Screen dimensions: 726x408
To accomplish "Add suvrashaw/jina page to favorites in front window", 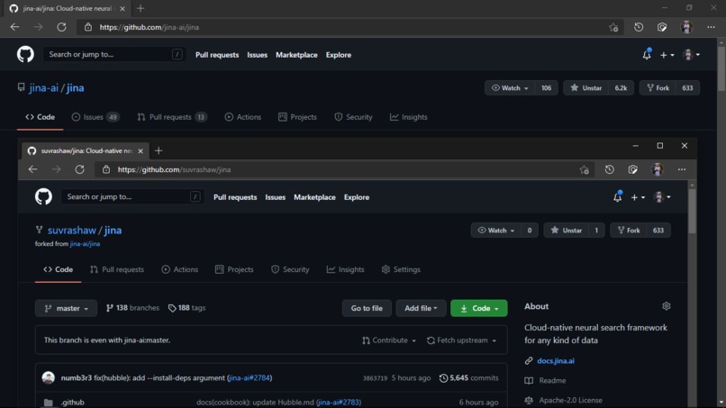I will [x=585, y=169].
